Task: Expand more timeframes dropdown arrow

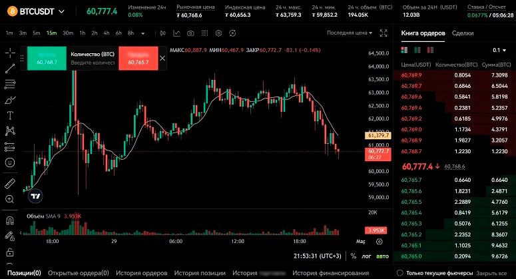Action: click(x=143, y=33)
